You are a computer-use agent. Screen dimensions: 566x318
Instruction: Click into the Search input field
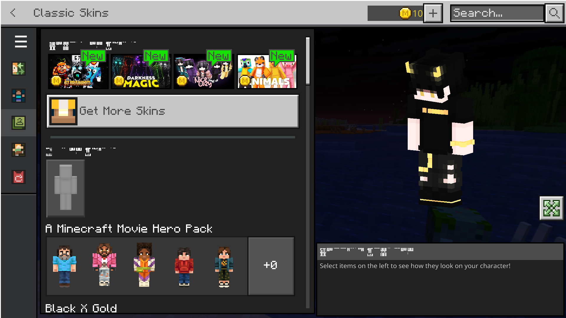[x=497, y=13]
